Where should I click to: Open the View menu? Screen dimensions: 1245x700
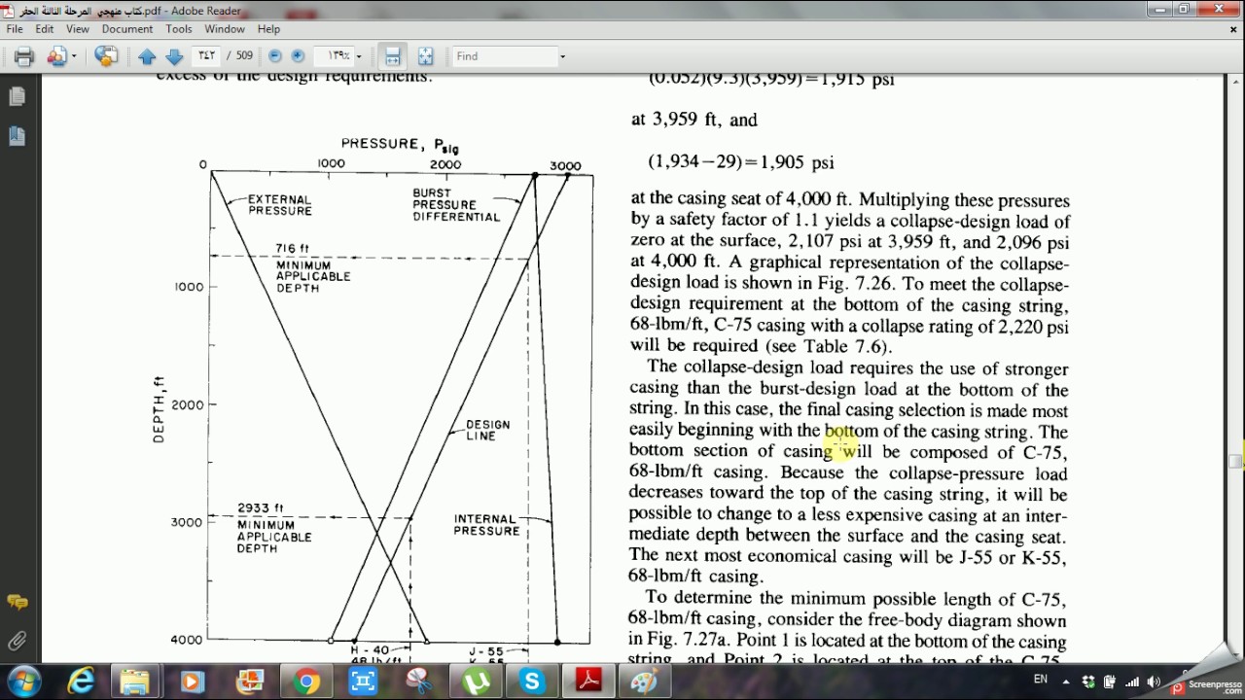click(78, 29)
